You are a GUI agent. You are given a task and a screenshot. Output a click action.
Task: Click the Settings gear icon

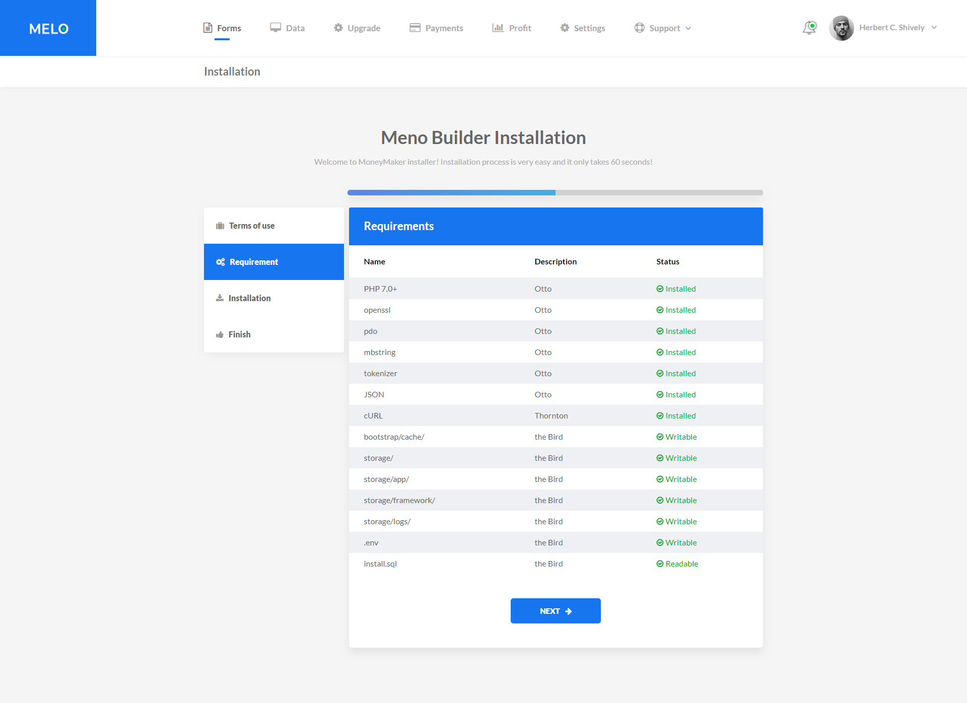point(565,28)
